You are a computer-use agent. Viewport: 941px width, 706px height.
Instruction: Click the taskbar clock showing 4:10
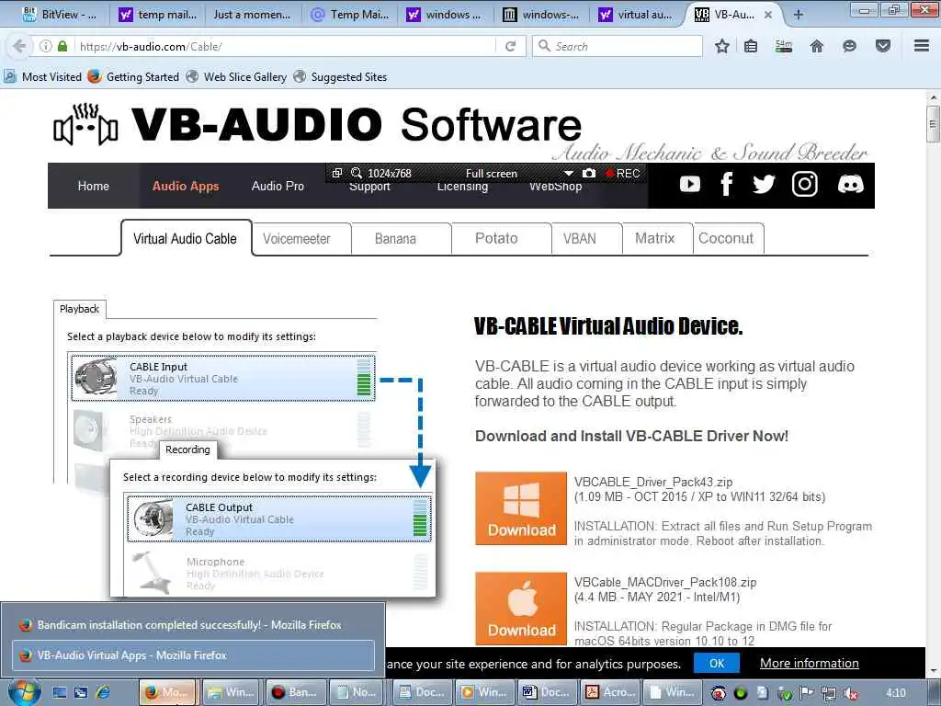(x=896, y=693)
